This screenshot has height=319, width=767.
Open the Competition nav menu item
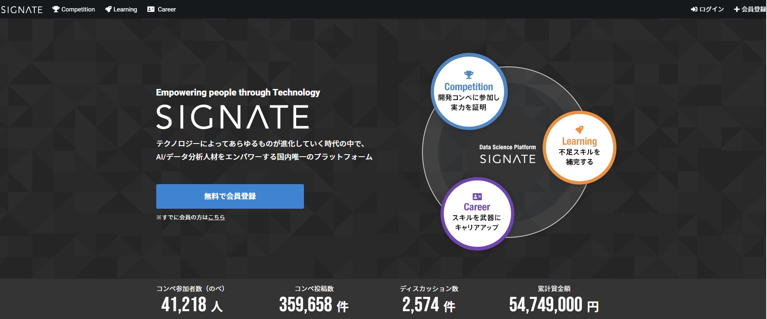[x=74, y=9]
